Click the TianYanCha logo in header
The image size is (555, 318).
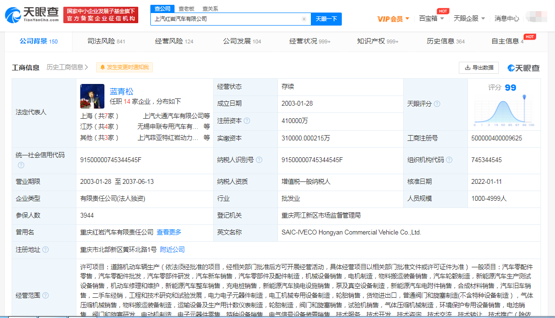pyautogui.click(x=32, y=15)
